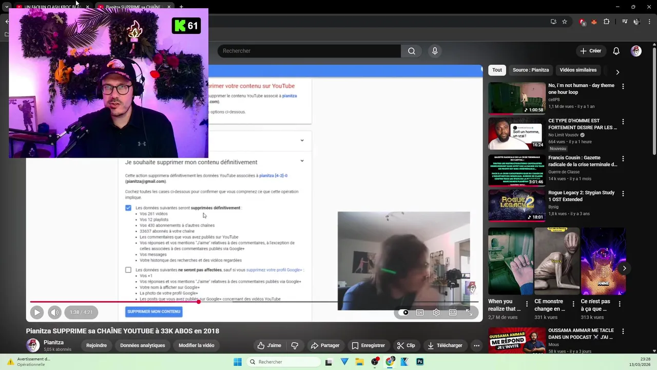Enable subtitles in the video player
The width and height of the screenshot is (657, 370).
pyautogui.click(x=420, y=312)
